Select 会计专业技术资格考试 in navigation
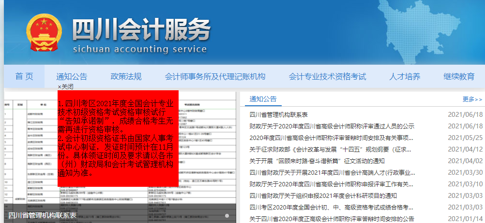This screenshot has height=223, width=485. click(x=327, y=76)
